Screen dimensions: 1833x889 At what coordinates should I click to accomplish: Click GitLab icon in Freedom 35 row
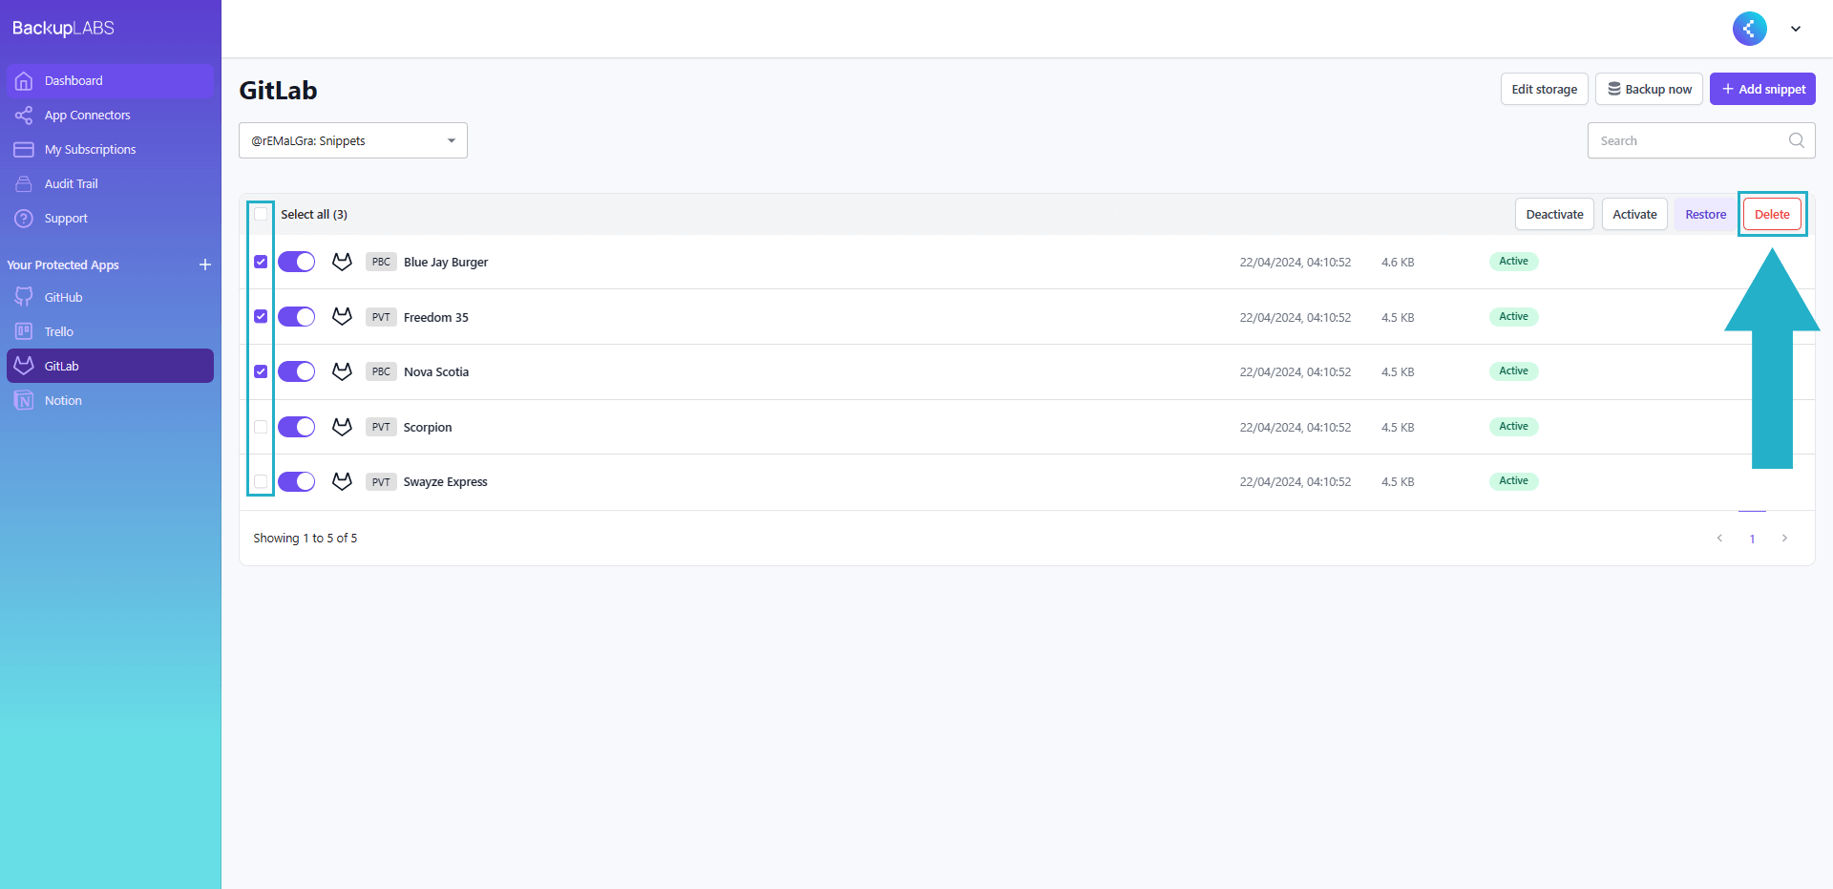342,317
